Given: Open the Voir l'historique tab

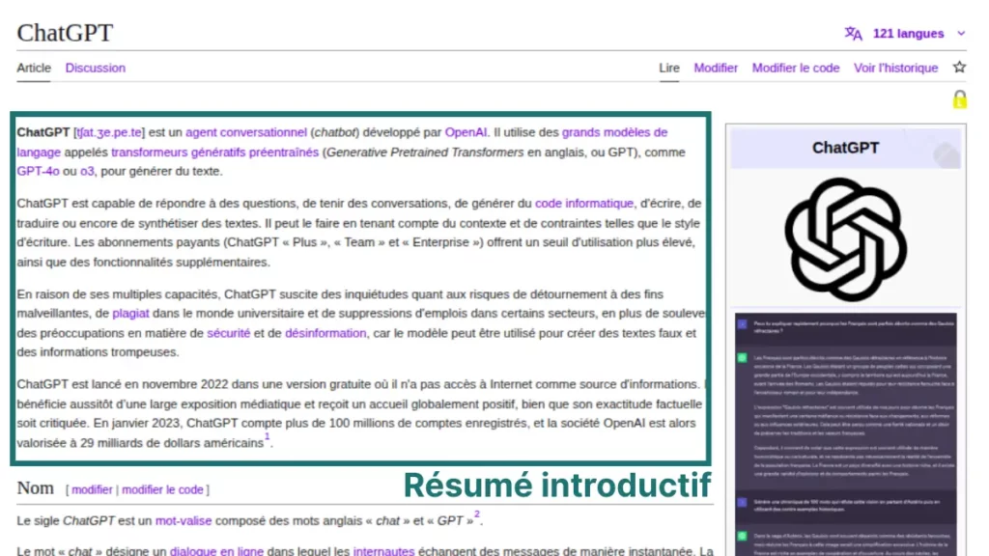Looking at the screenshot, I should pos(895,68).
